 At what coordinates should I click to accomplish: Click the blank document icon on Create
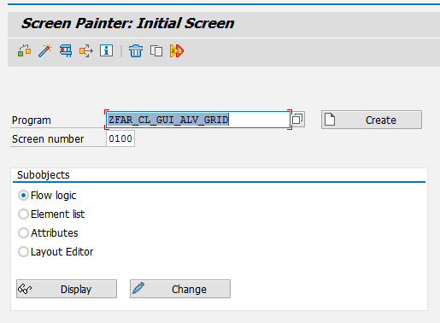click(330, 120)
